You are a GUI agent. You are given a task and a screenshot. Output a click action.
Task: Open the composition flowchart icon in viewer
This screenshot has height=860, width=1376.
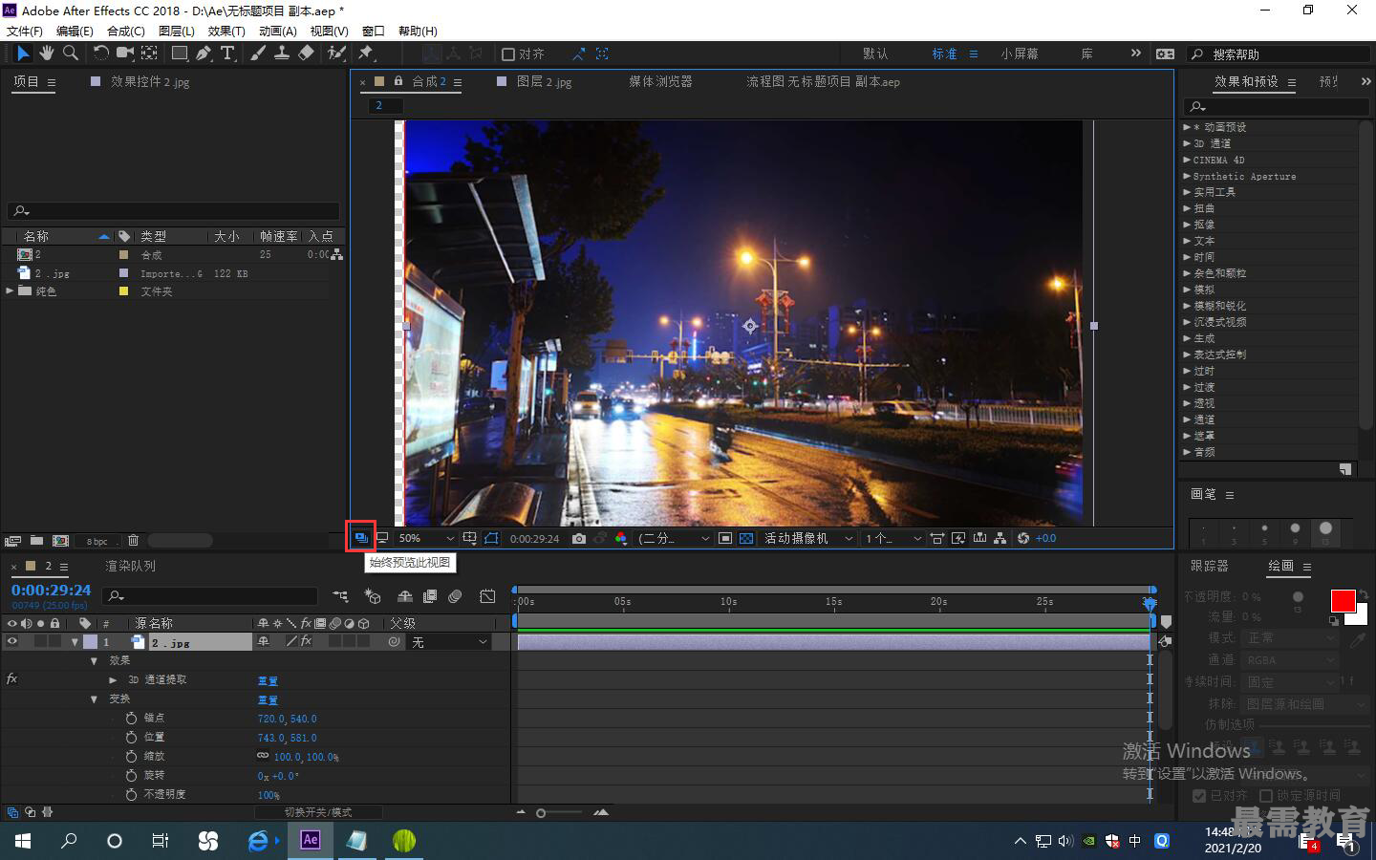1000,538
